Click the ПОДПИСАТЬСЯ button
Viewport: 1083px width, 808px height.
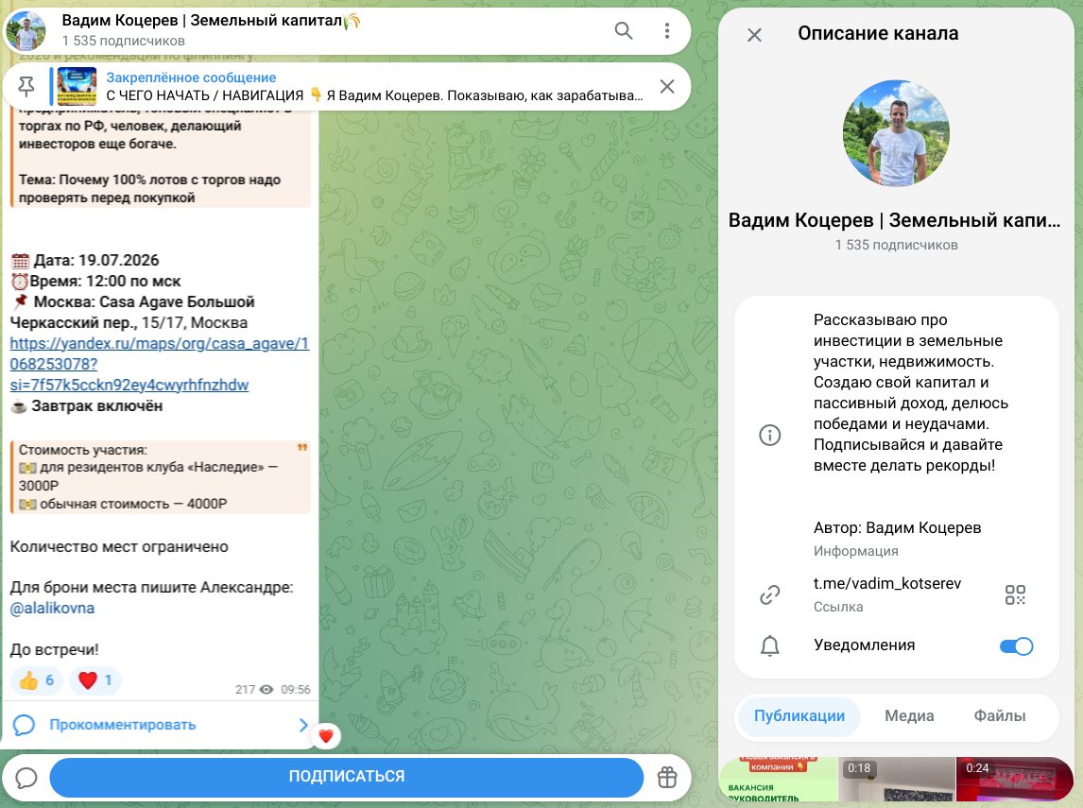pyautogui.click(x=347, y=776)
